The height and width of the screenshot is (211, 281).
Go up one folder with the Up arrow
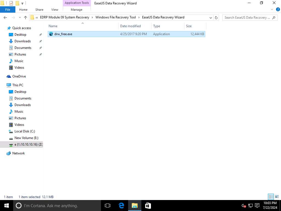coord(26,17)
